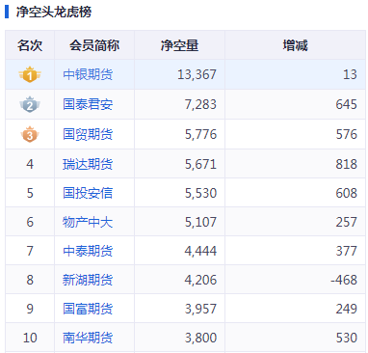Open the 瑞达期货 member link
The width and height of the screenshot is (368, 353).
pyautogui.click(x=88, y=164)
